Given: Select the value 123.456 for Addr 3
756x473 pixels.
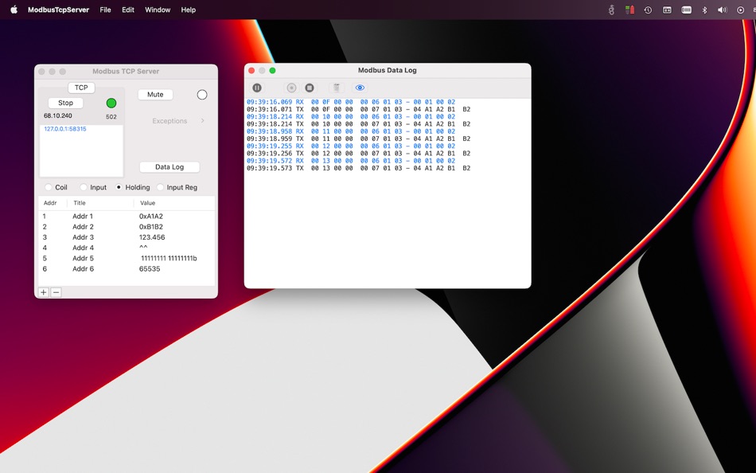Looking at the screenshot, I should point(152,237).
